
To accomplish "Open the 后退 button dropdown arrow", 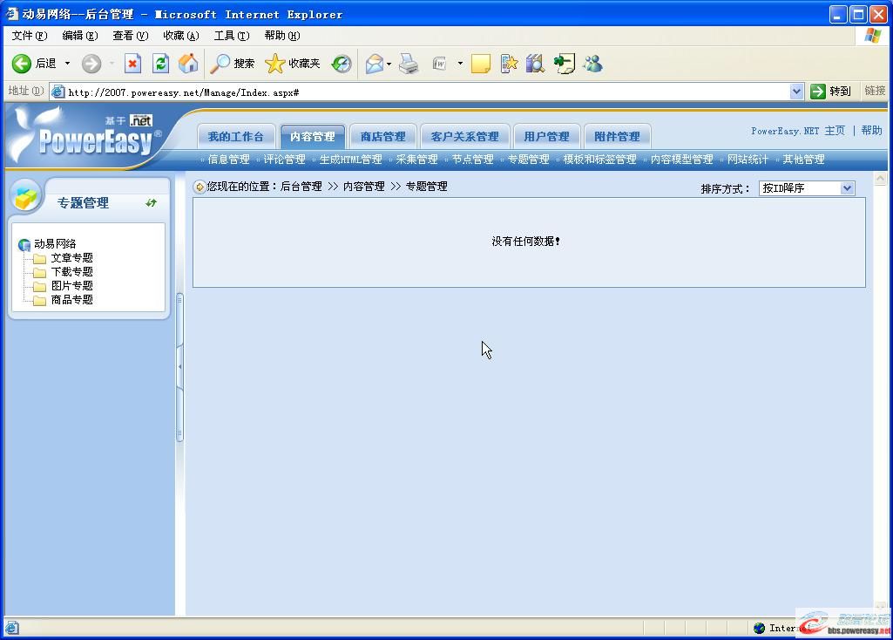I will 67,63.
